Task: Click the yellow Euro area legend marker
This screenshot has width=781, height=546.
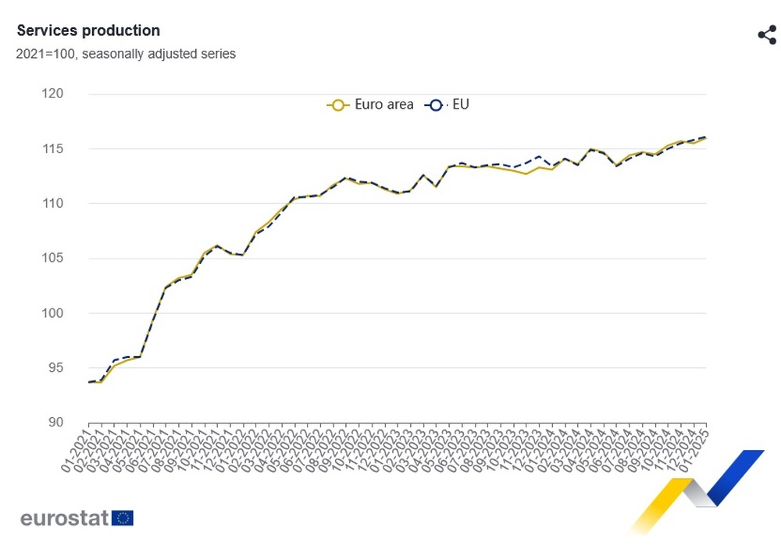Action: click(337, 105)
